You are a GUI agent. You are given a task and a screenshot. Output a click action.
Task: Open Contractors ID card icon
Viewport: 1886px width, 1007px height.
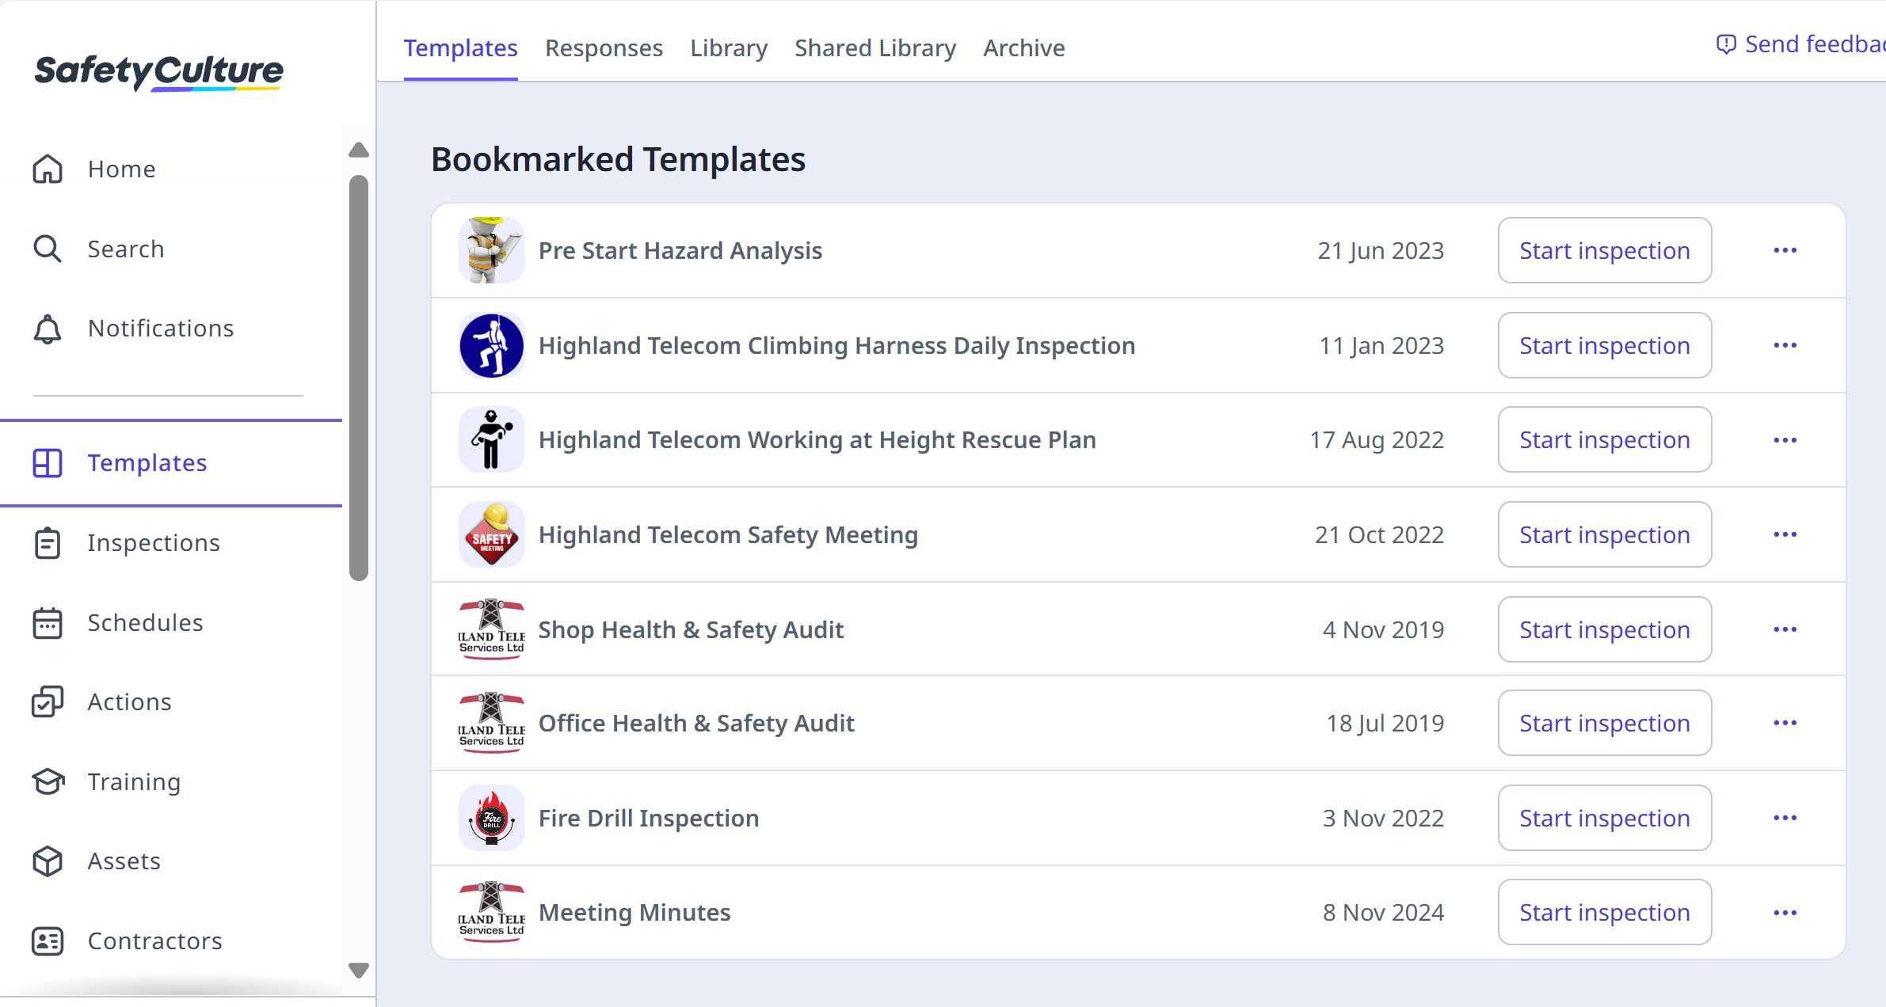[48, 941]
